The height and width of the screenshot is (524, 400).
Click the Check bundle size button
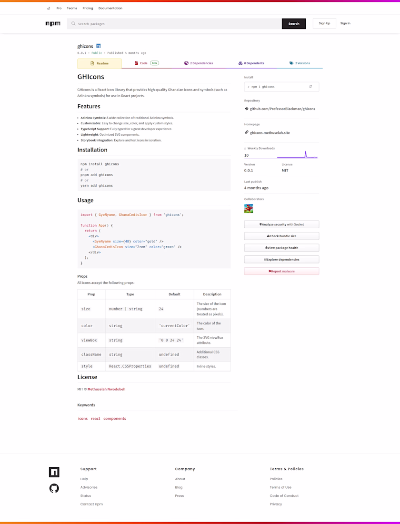[x=282, y=236]
